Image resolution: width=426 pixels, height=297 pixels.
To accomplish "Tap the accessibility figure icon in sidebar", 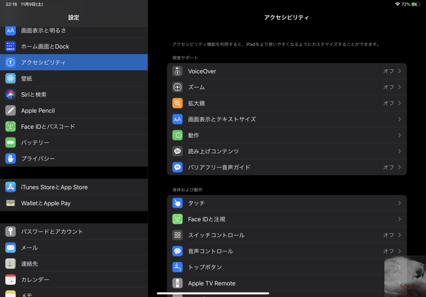I will tap(10, 62).
